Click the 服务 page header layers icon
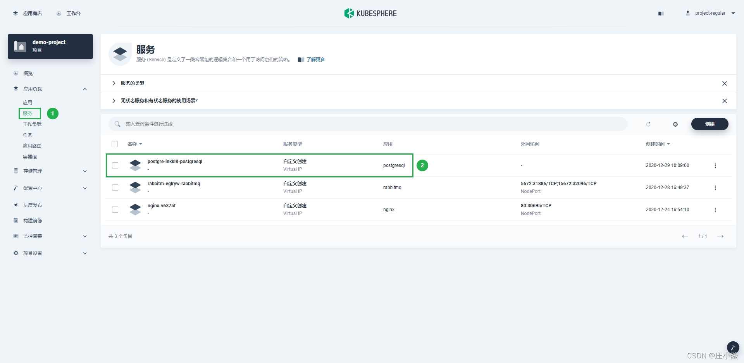This screenshot has height=363, width=744. [x=120, y=54]
